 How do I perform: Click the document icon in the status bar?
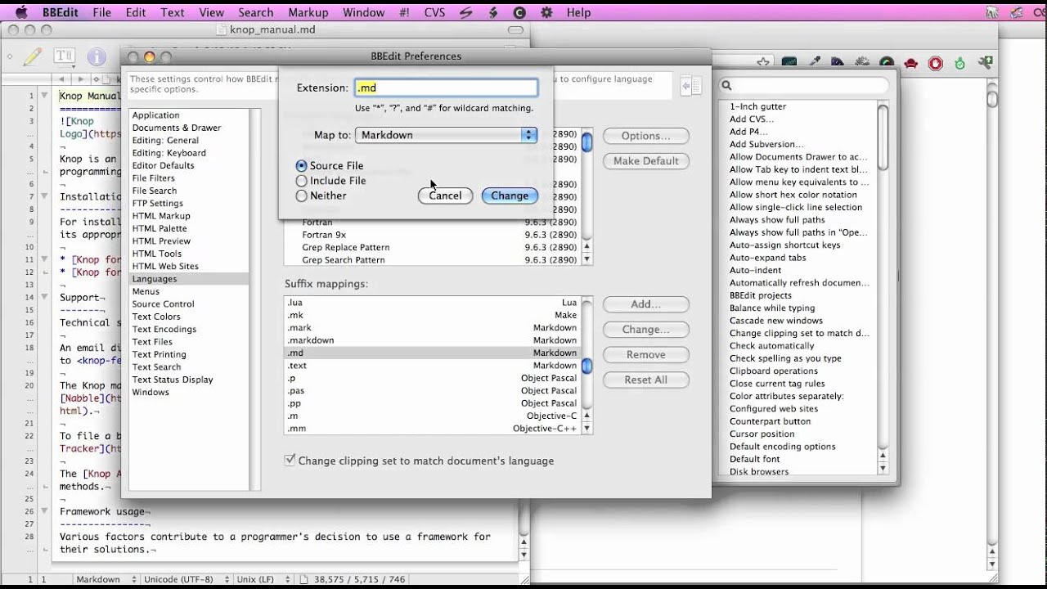tap(303, 579)
